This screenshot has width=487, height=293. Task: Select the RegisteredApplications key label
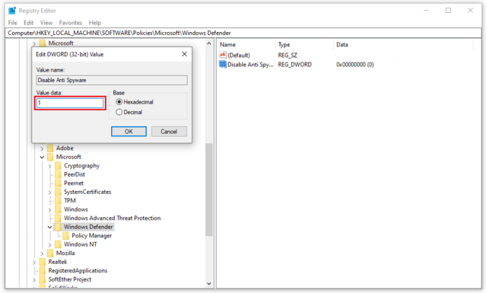(78, 271)
